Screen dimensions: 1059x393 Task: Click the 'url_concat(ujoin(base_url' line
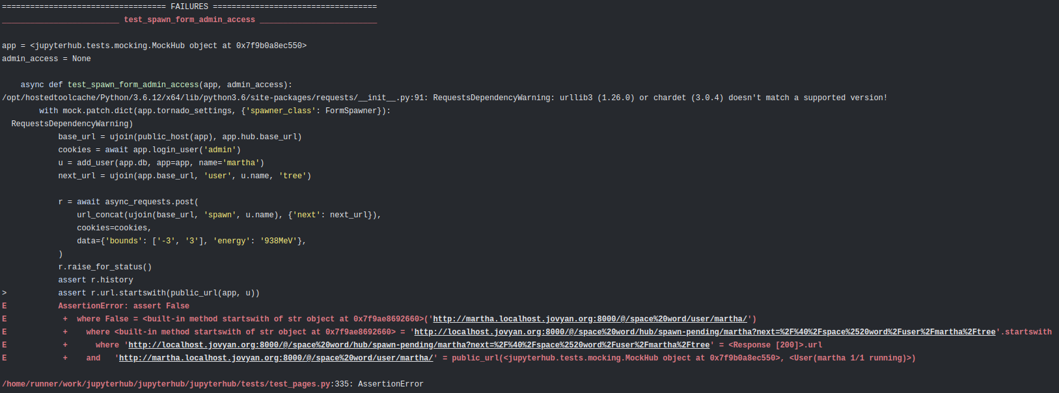(229, 215)
